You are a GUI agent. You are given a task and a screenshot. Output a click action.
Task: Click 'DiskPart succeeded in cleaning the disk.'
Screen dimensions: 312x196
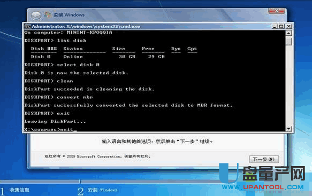click(x=89, y=89)
